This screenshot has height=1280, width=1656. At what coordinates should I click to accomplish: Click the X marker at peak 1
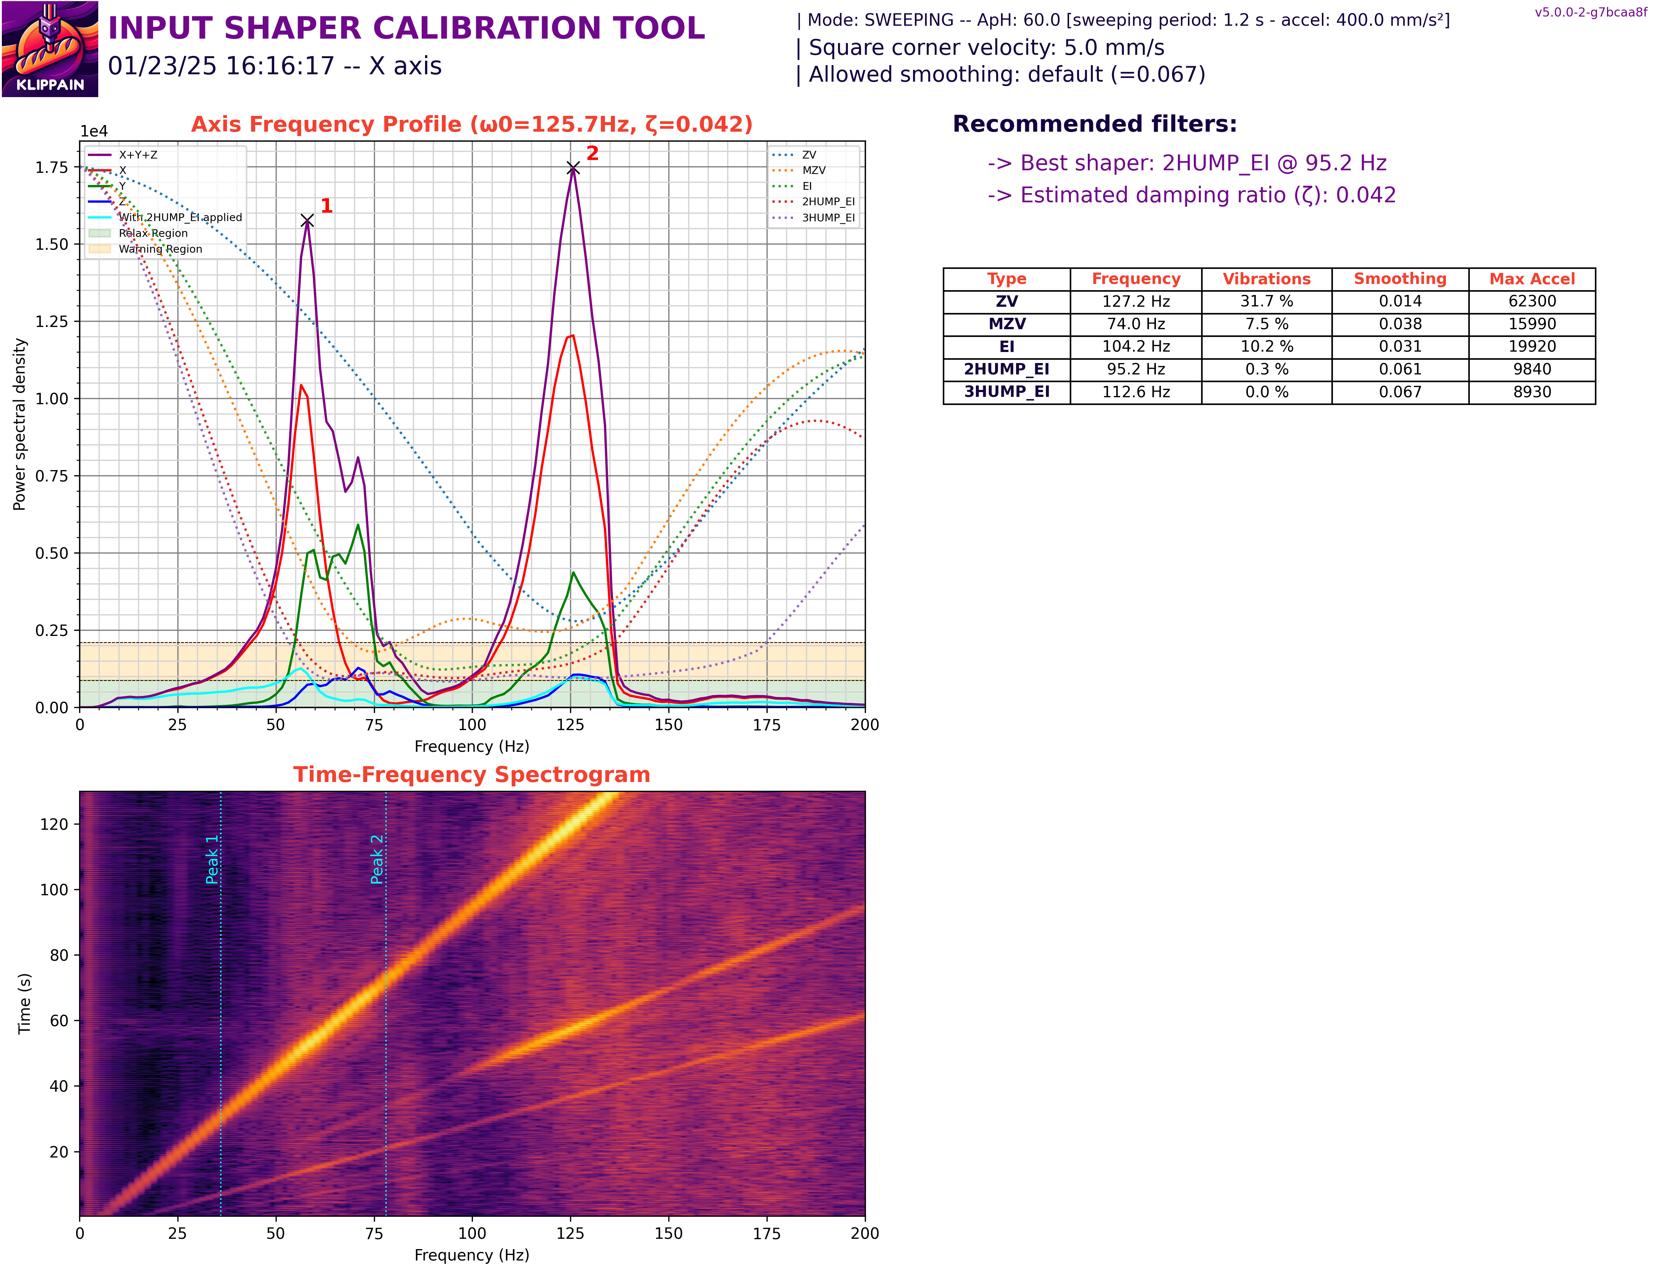pos(307,221)
